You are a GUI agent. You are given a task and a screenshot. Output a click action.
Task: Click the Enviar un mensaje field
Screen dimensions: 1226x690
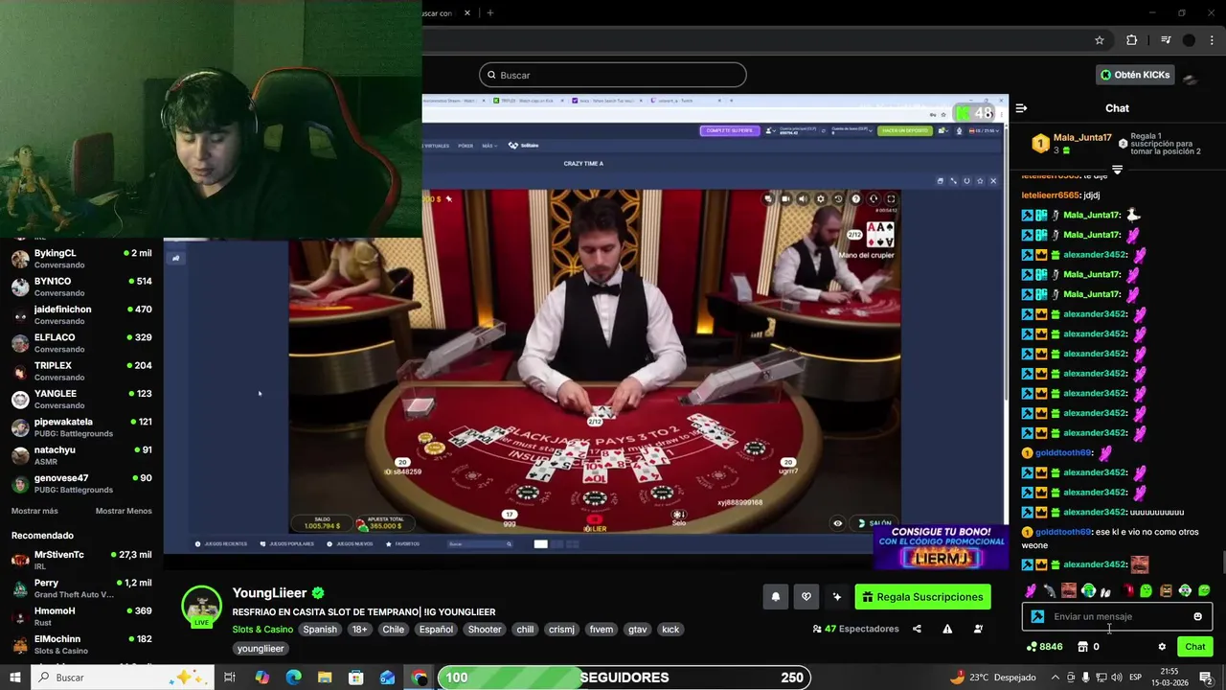1117,616
